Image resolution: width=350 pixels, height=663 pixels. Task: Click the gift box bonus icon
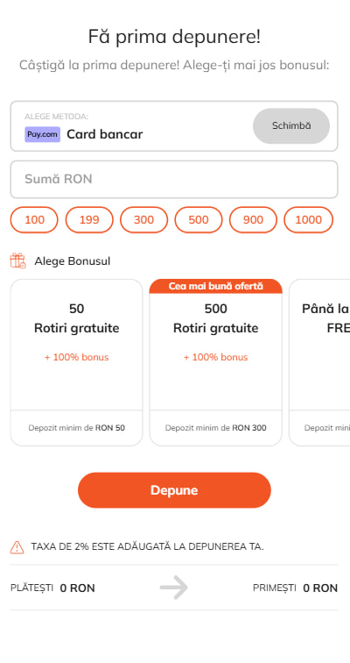(17, 260)
